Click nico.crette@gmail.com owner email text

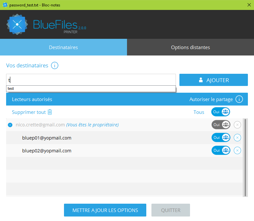coord(40,125)
